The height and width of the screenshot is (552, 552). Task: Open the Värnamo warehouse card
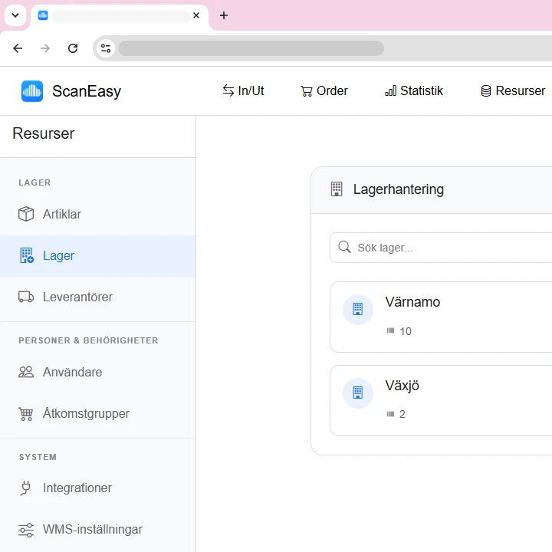click(441, 317)
